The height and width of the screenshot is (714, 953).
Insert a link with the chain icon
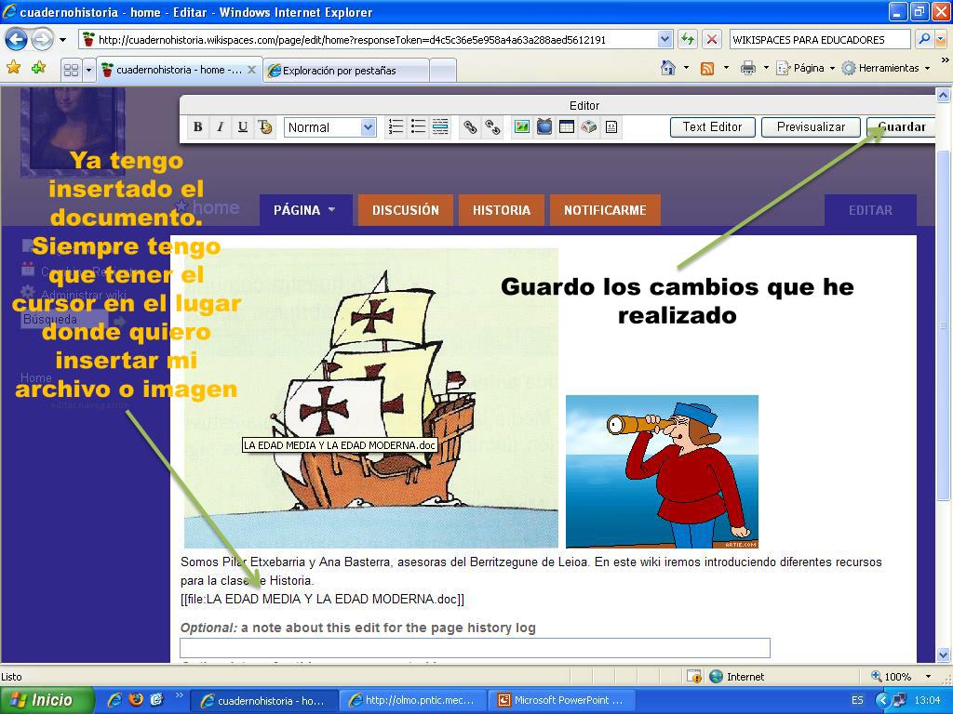[x=470, y=126]
